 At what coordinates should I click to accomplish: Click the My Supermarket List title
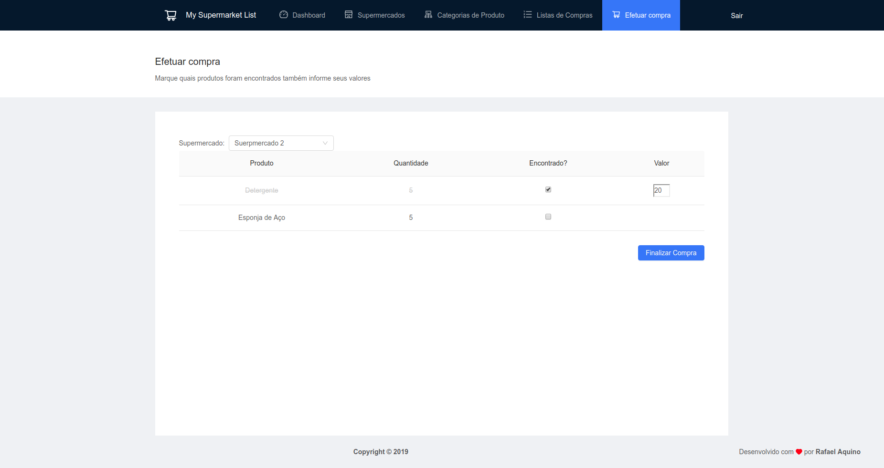(221, 15)
